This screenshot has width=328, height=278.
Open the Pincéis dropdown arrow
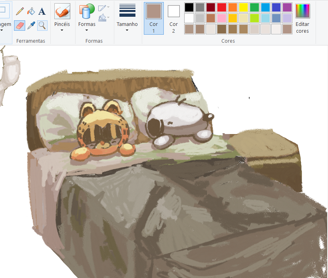(x=62, y=30)
